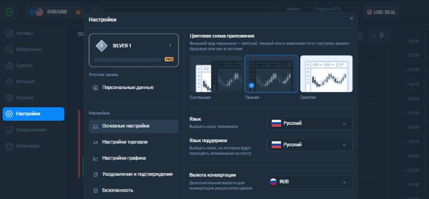Click the Системная theme label
This screenshot has width=429, height=199.
tap(200, 98)
